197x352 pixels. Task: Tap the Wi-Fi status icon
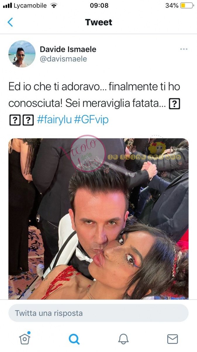[x=53, y=6]
